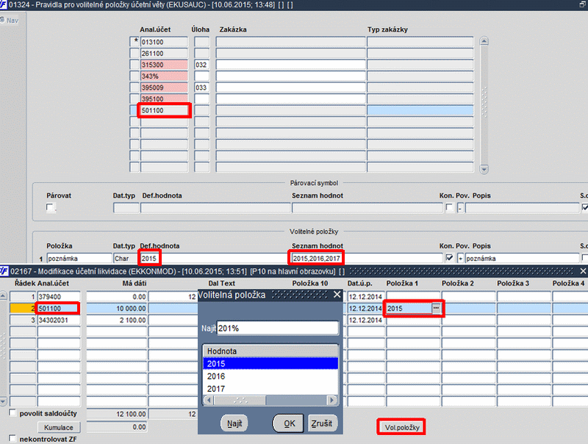Image resolution: width=588 pixels, height=444 pixels.
Task: Click the Kumulace button
Action: pyautogui.click(x=59, y=427)
